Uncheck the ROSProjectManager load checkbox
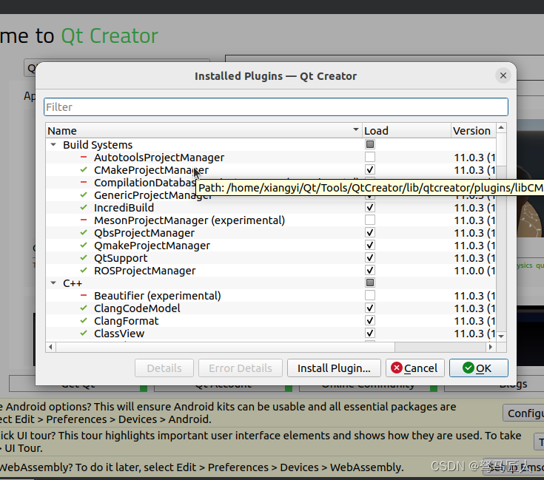This screenshot has width=544, height=480. point(370,270)
